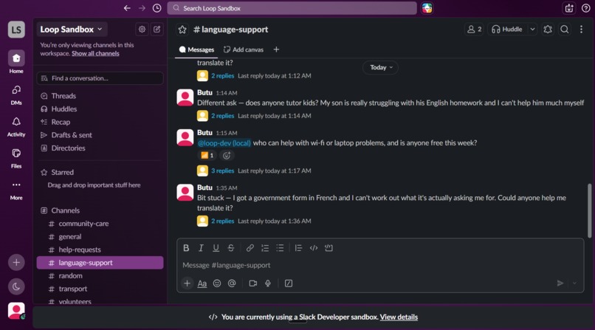Toggle bulleted list formatting
The image size is (595, 330).
coord(280,248)
